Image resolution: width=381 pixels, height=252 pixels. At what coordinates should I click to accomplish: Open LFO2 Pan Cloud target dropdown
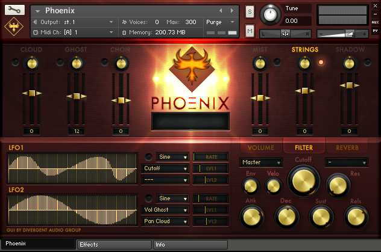165,221
